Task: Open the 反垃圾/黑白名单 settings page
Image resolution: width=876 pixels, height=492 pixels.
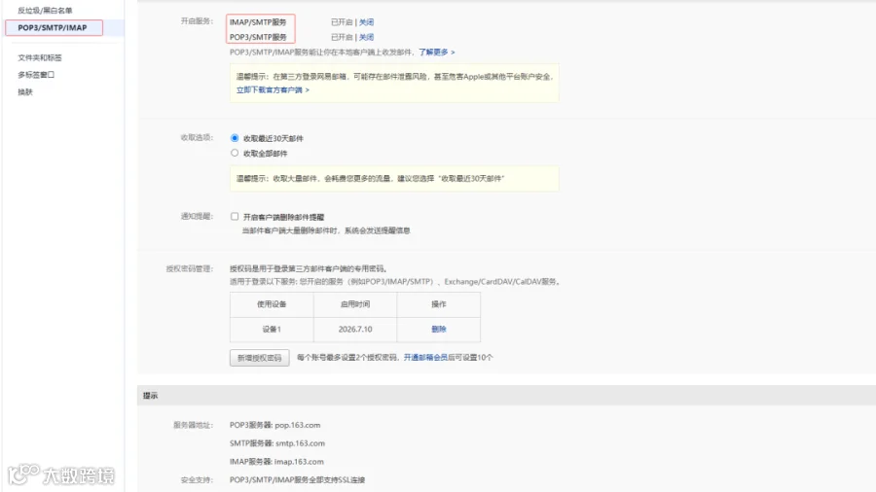Action: click(45, 11)
